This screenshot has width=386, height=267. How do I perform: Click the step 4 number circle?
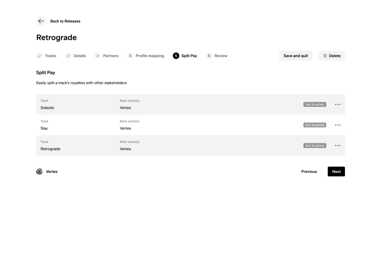(x=130, y=56)
